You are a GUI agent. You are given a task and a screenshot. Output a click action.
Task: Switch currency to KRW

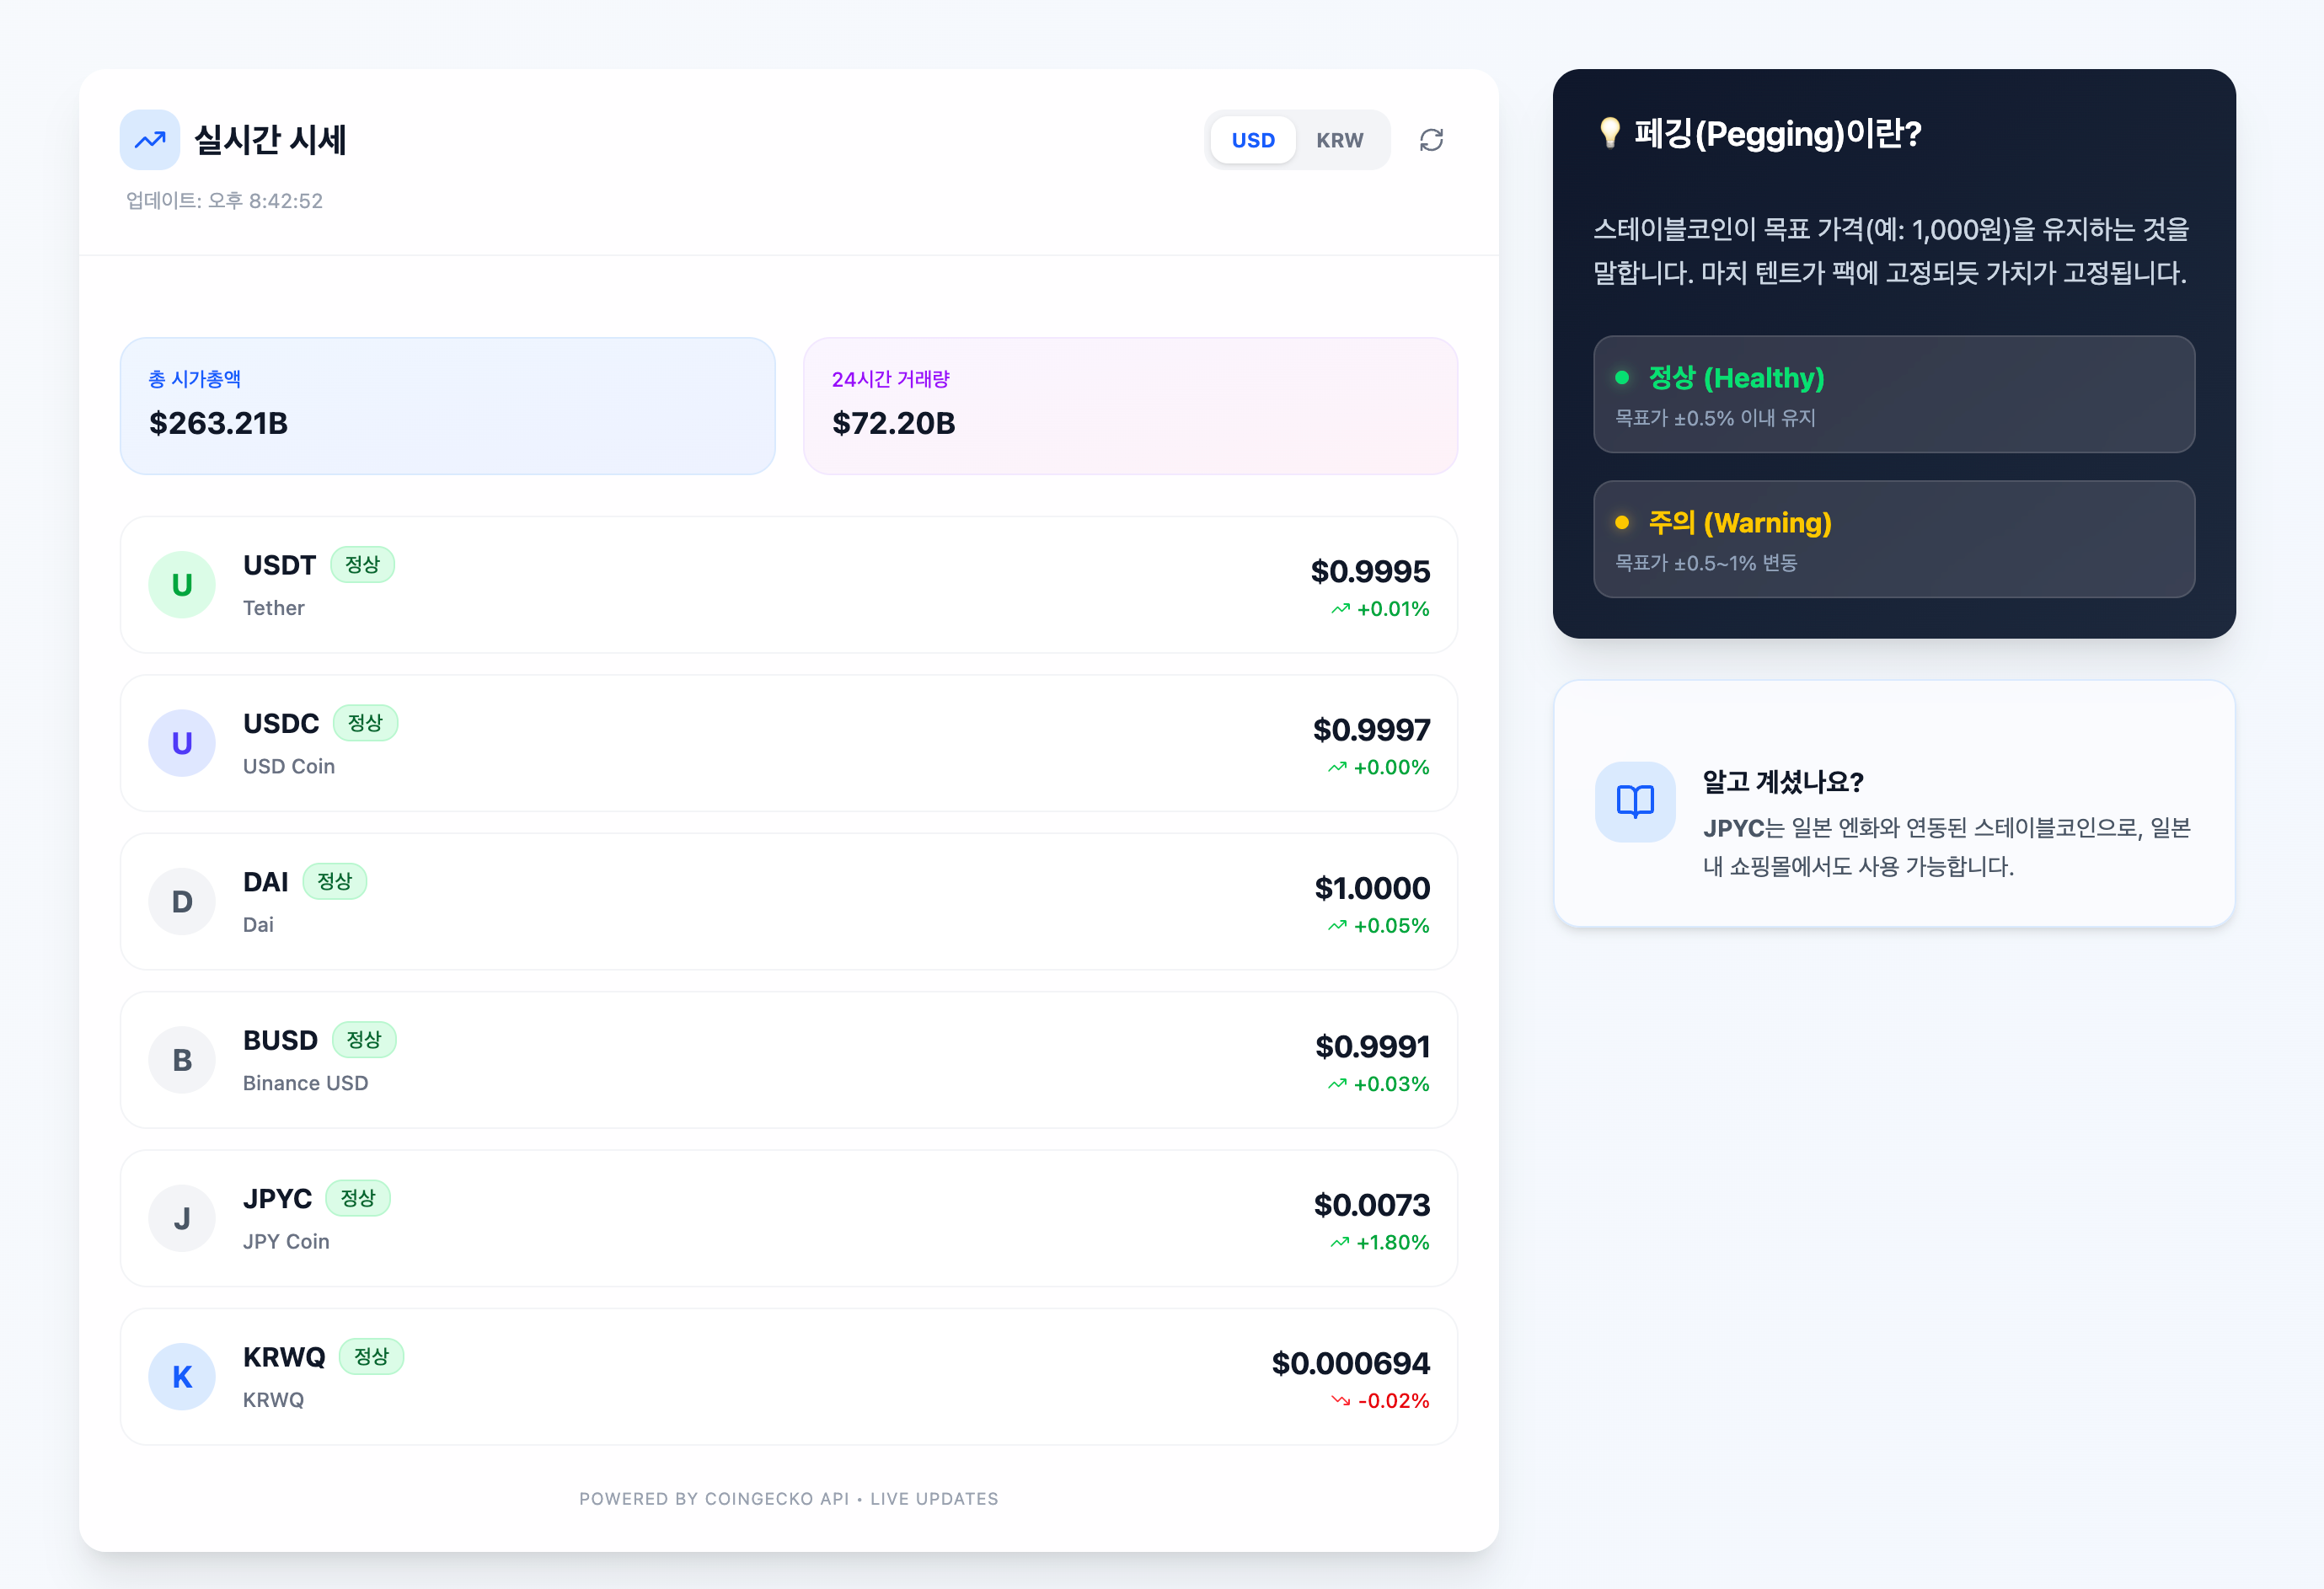(1339, 140)
